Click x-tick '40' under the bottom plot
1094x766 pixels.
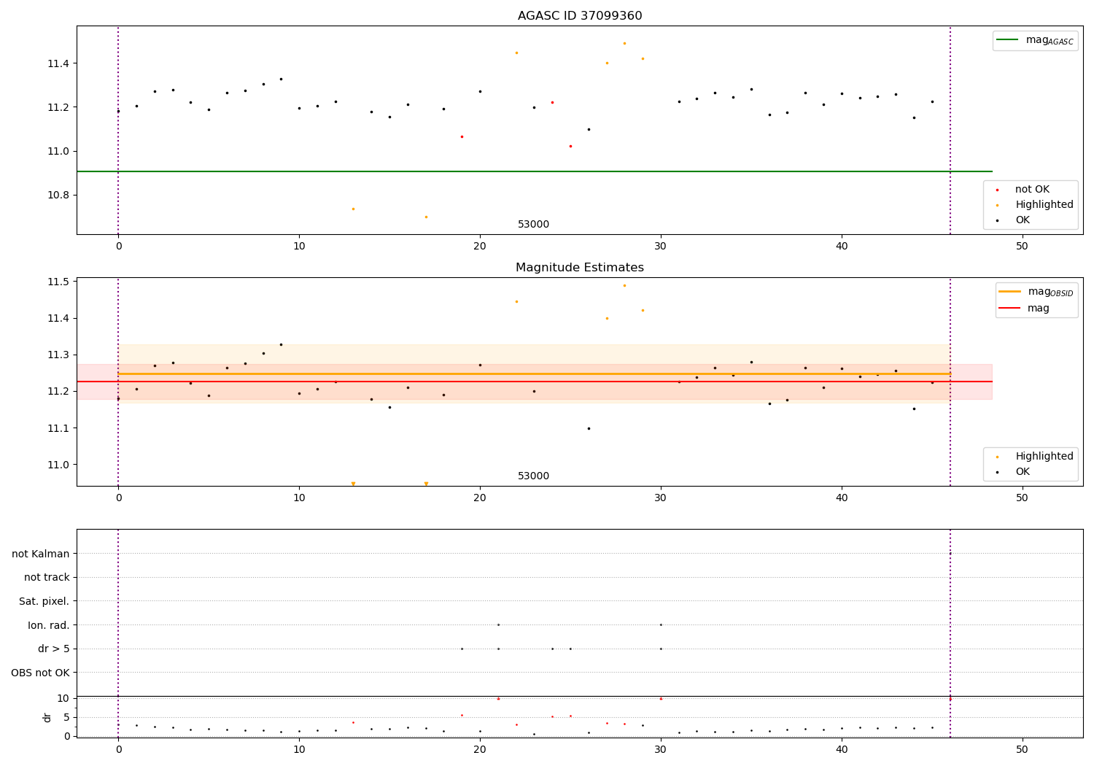click(x=841, y=749)
